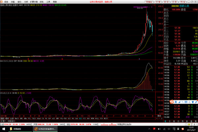Open the 关联报价 tab
Screen dimensions: 198x132
click(11, 121)
